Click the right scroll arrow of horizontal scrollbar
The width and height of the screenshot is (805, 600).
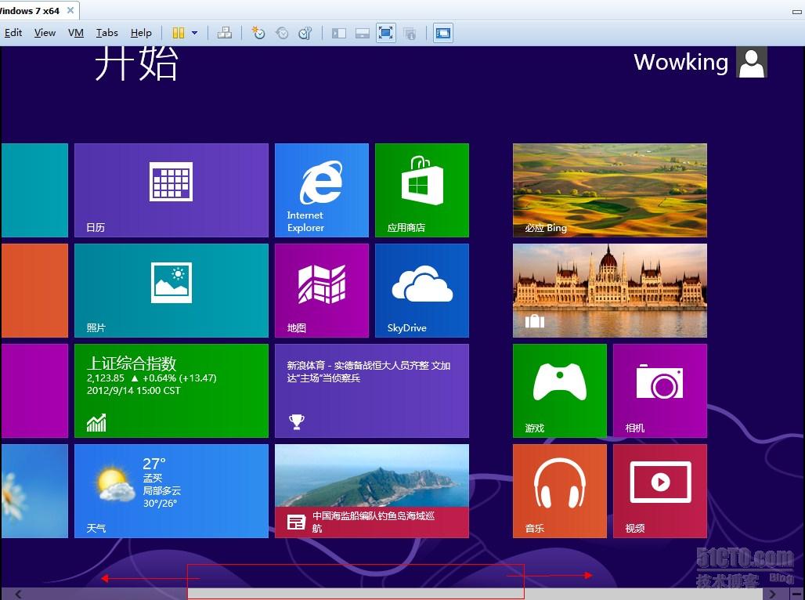(x=771, y=595)
